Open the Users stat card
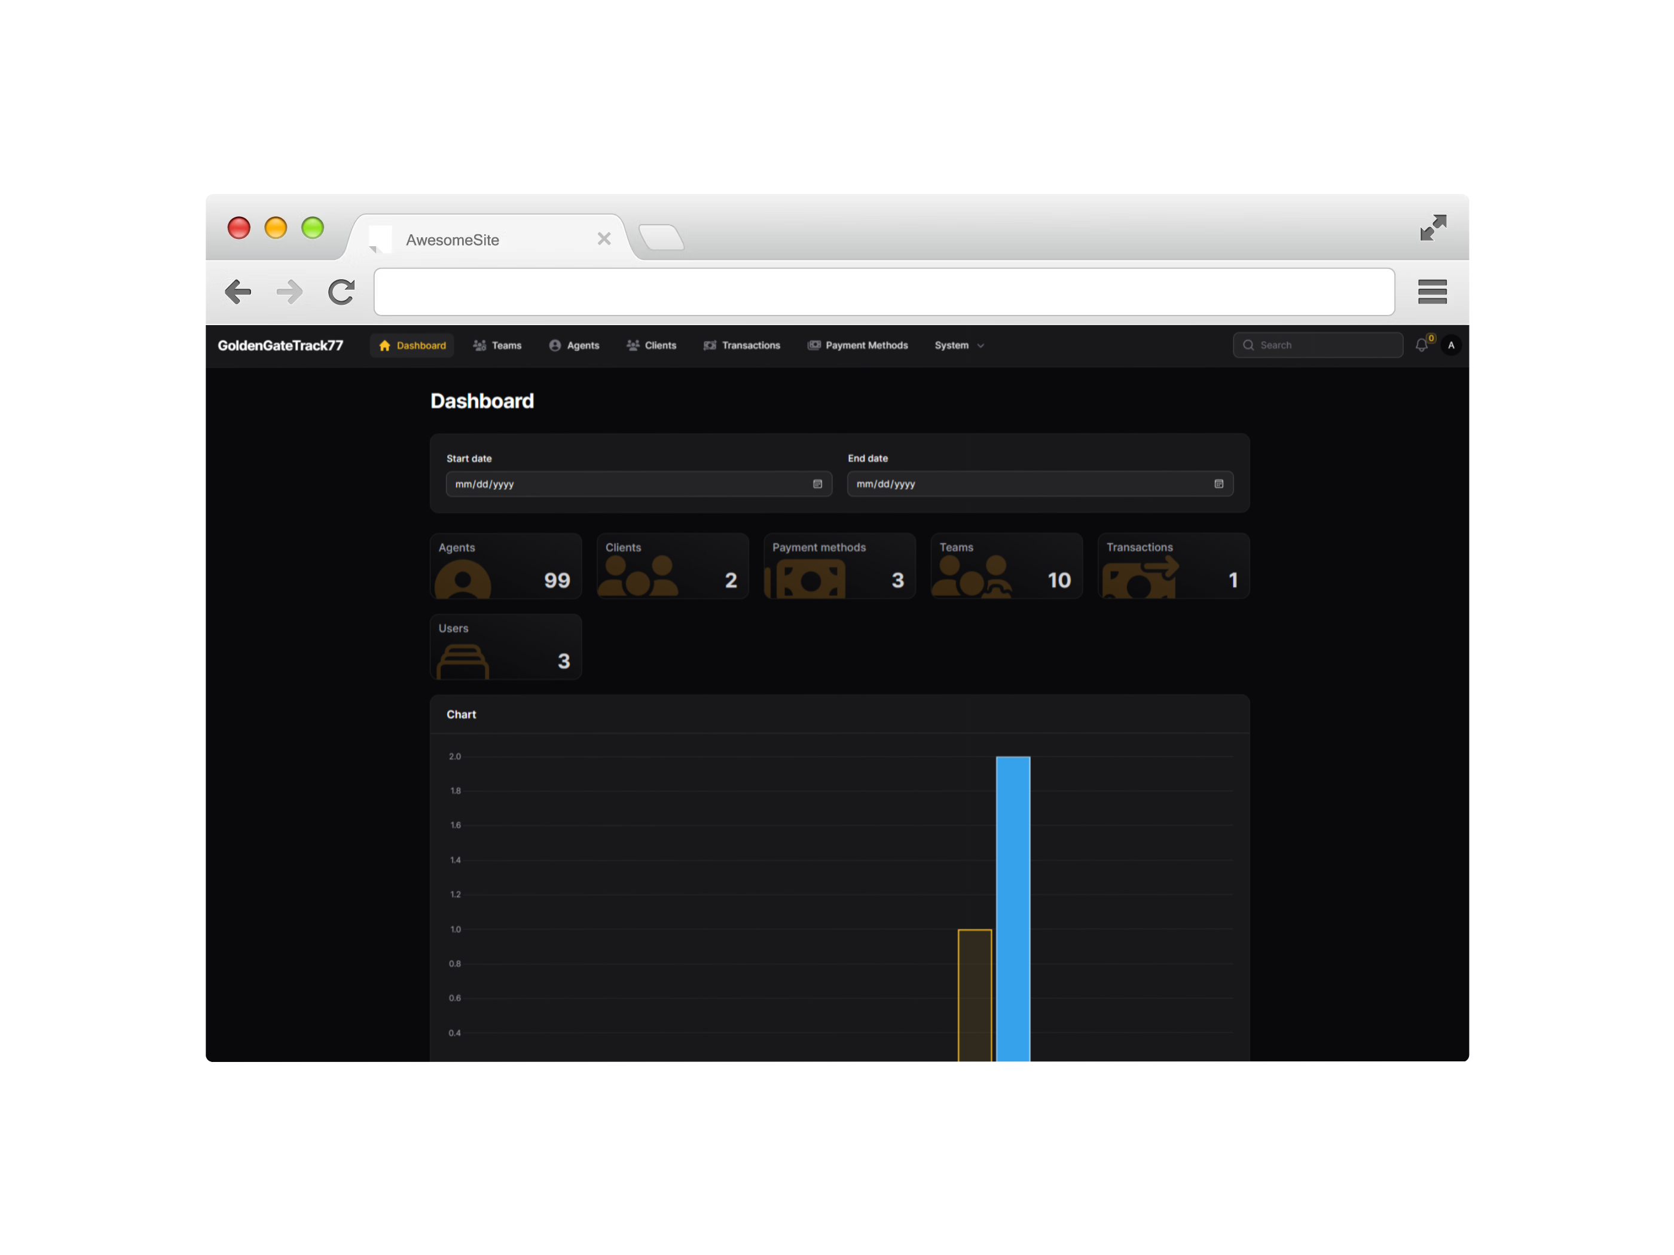 (x=506, y=647)
